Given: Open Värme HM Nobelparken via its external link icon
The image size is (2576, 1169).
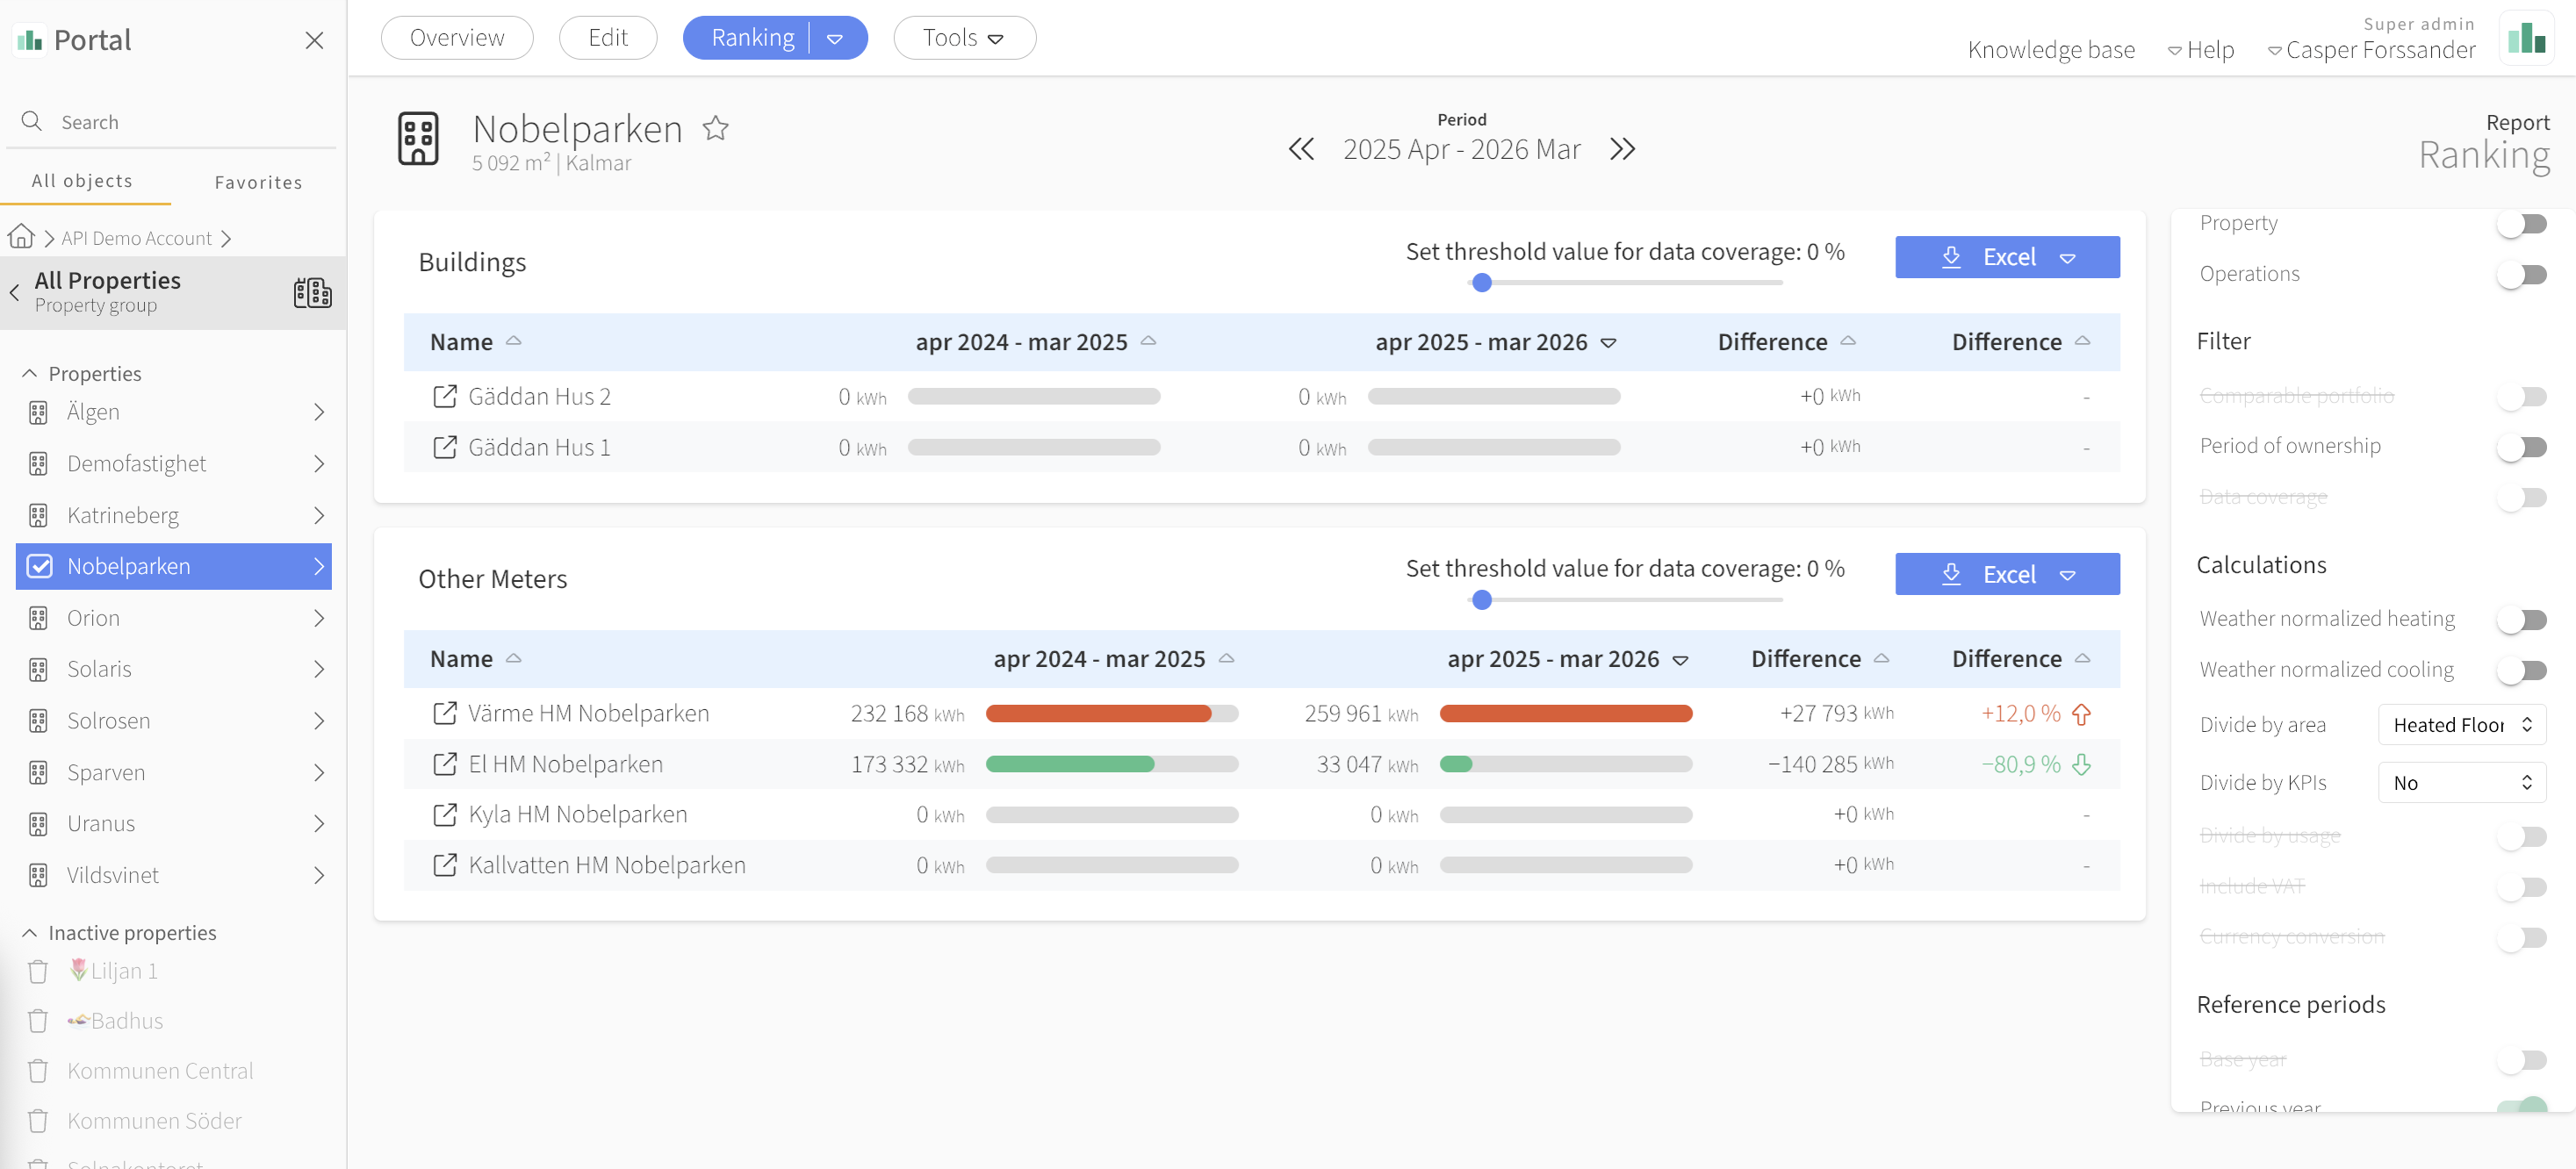Looking at the screenshot, I should pos(444,713).
